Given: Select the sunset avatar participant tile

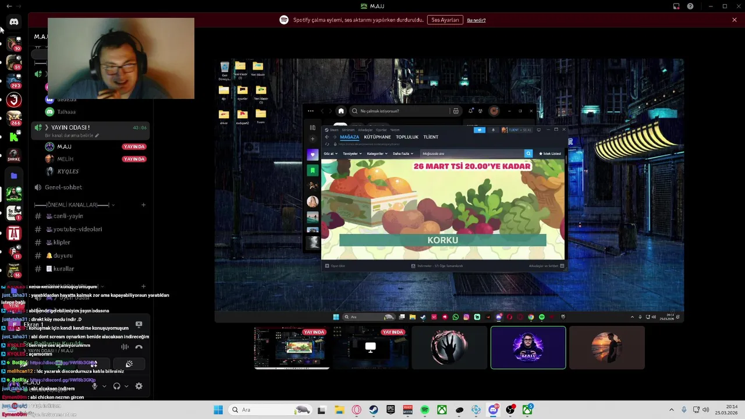Looking at the screenshot, I should [607, 348].
